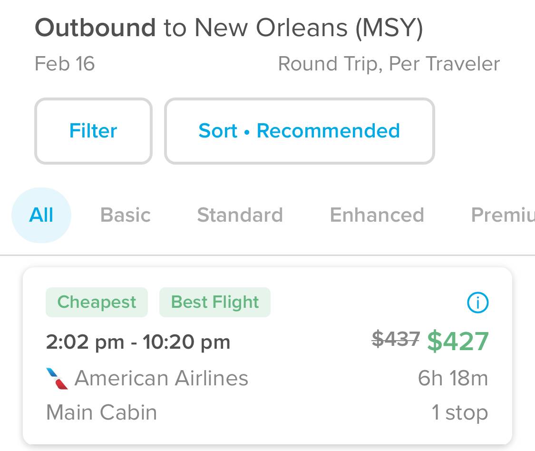Click the 2:02 pm departure time
Viewport: 535px width, 451px height.
coord(81,341)
